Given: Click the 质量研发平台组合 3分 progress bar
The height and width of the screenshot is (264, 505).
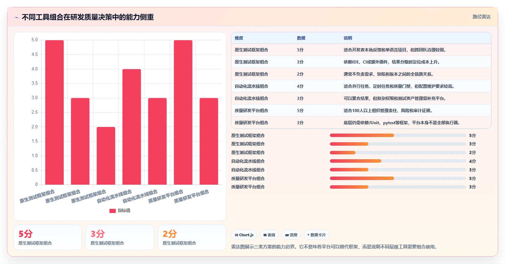Looking at the screenshot, I should (x=398, y=187).
